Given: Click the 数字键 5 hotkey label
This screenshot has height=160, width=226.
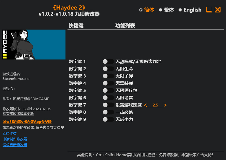Looking at the screenshot, I should (77, 91).
